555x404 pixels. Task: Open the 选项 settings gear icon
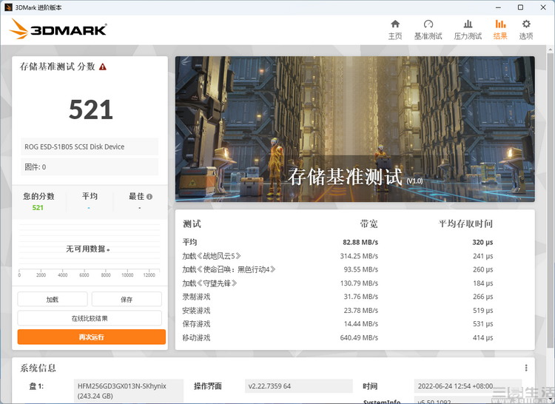click(x=526, y=24)
